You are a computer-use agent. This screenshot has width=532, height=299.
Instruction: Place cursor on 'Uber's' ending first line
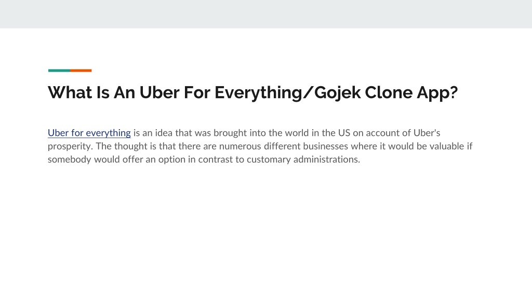coord(427,133)
